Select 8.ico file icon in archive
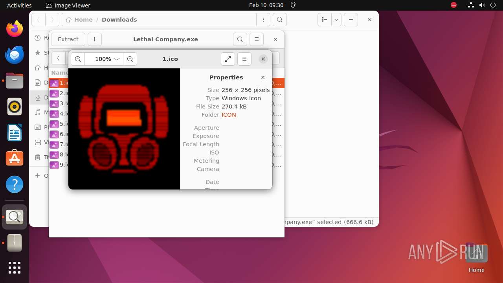This screenshot has height=283, width=503. [x=54, y=155]
